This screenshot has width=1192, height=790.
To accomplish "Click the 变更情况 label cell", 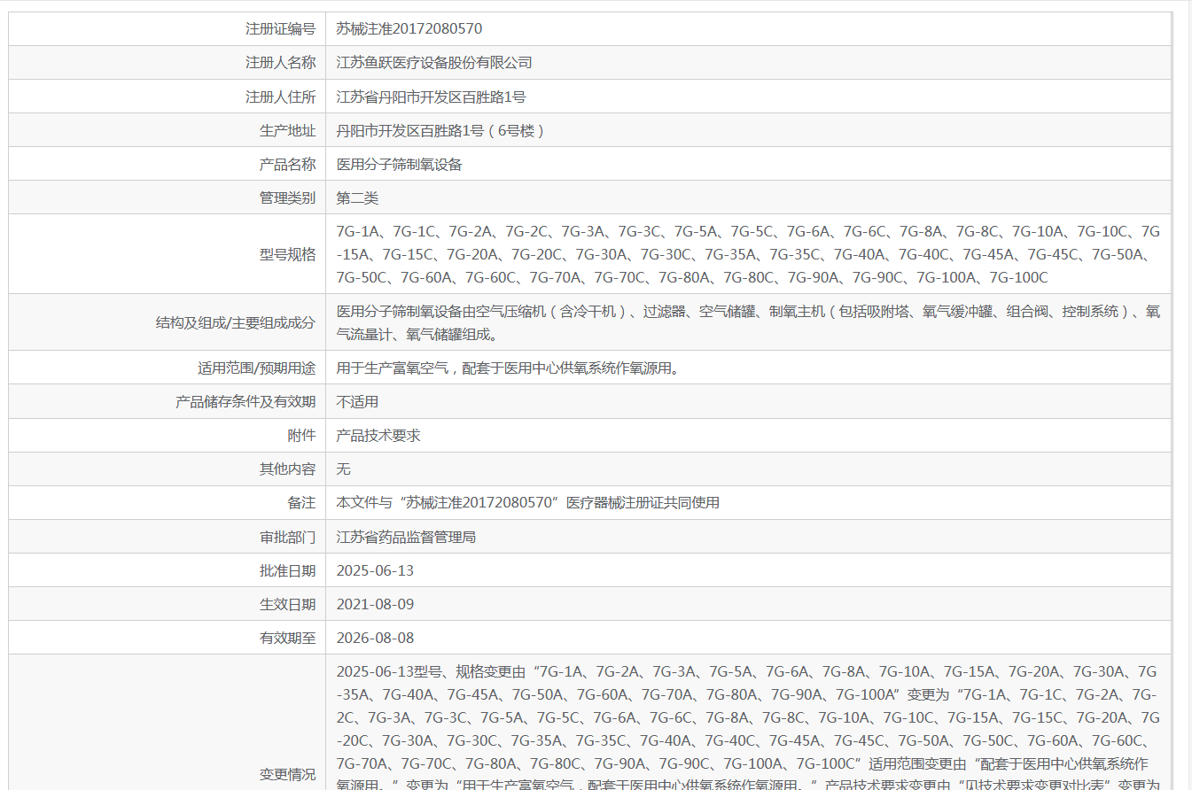I will [x=287, y=774].
